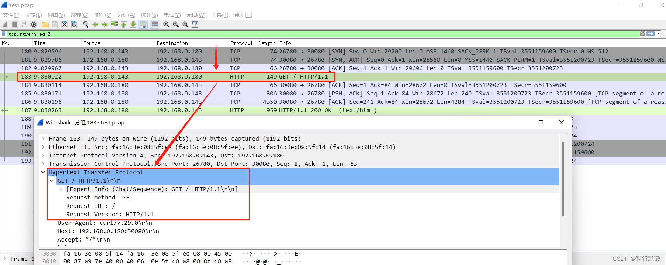The image size is (666, 265).
Task: Sort by Time column header
Action: point(57,43)
